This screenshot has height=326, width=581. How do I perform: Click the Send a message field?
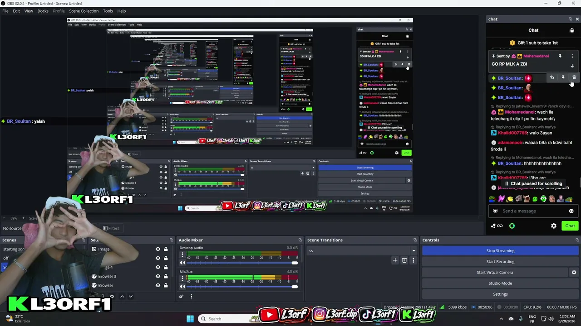533,211
